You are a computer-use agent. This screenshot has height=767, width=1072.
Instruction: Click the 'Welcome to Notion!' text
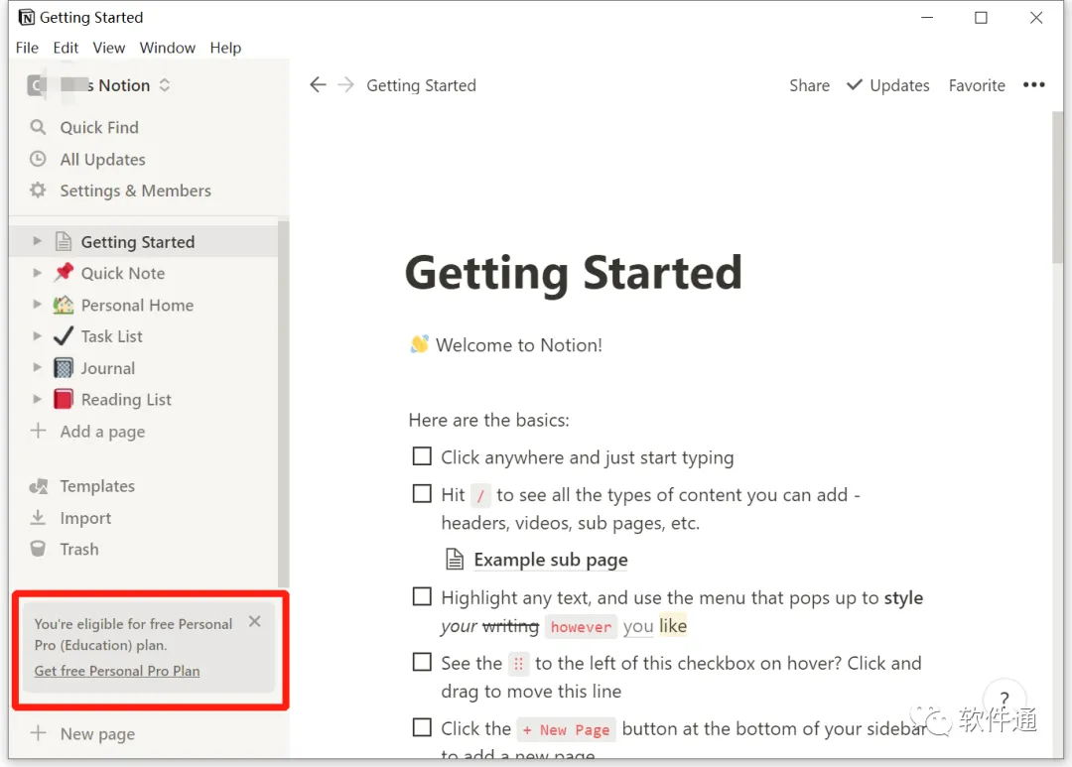pos(519,344)
